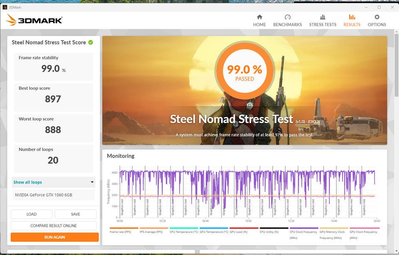Click the scrollbar down arrow
The image size is (399, 255).
(x=397, y=251)
